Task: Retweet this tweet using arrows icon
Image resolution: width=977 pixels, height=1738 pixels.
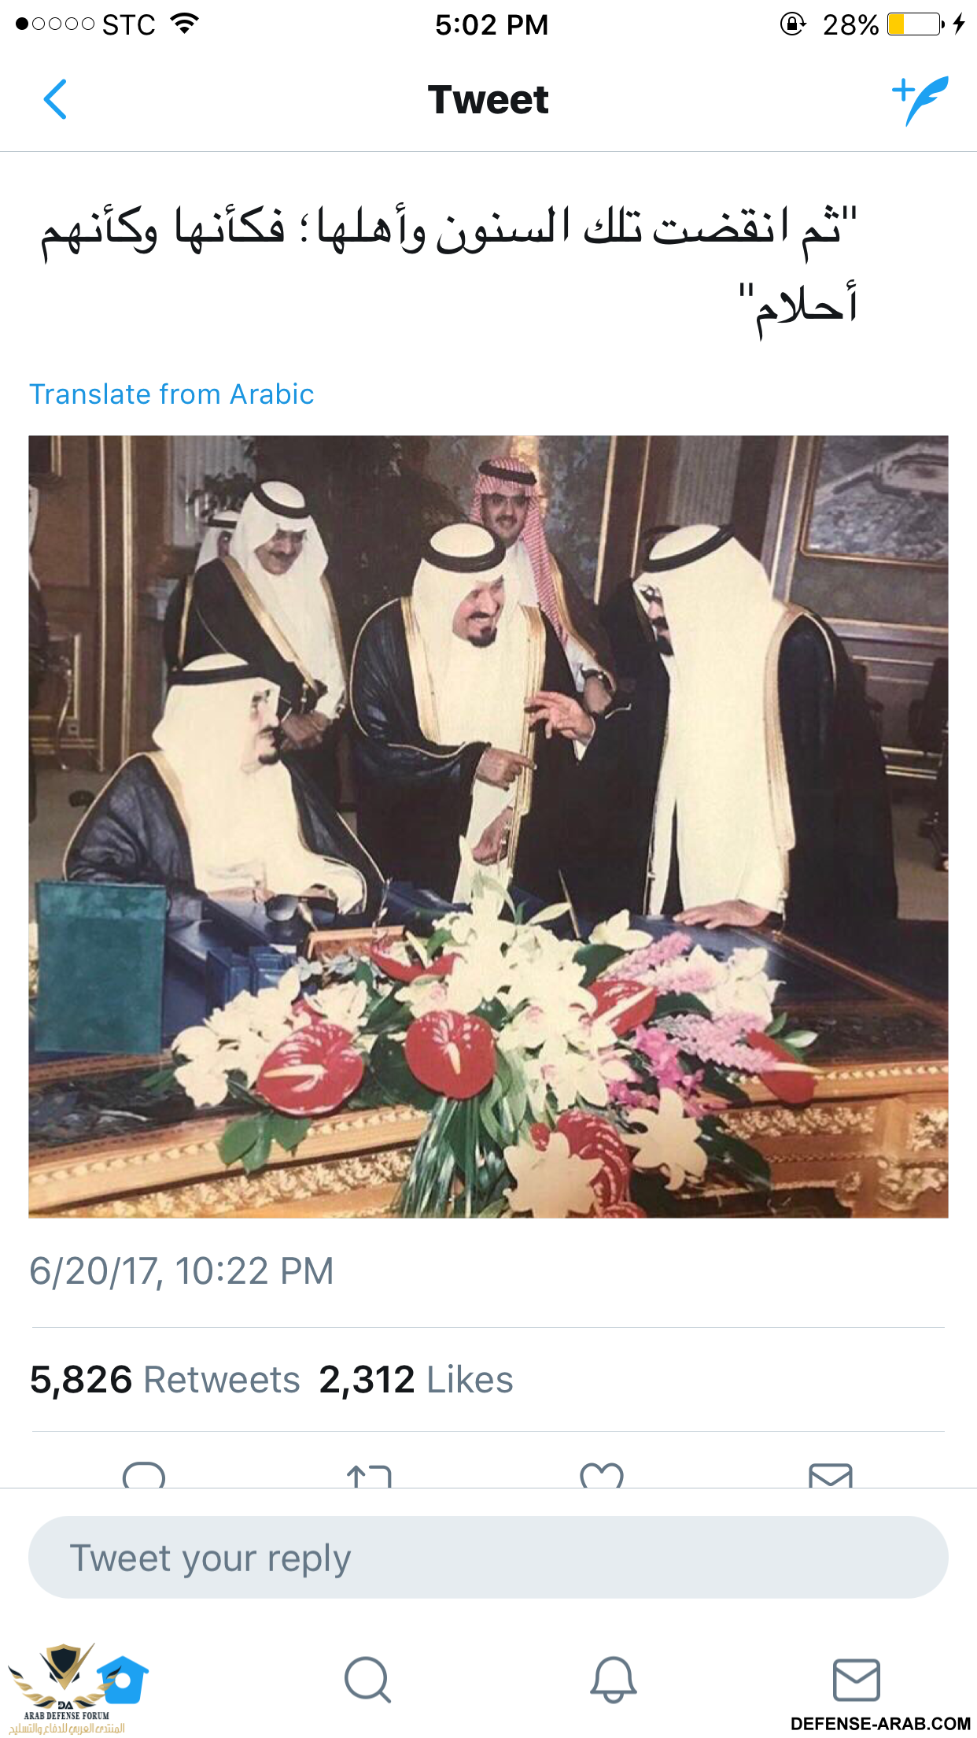Action: click(x=369, y=1476)
